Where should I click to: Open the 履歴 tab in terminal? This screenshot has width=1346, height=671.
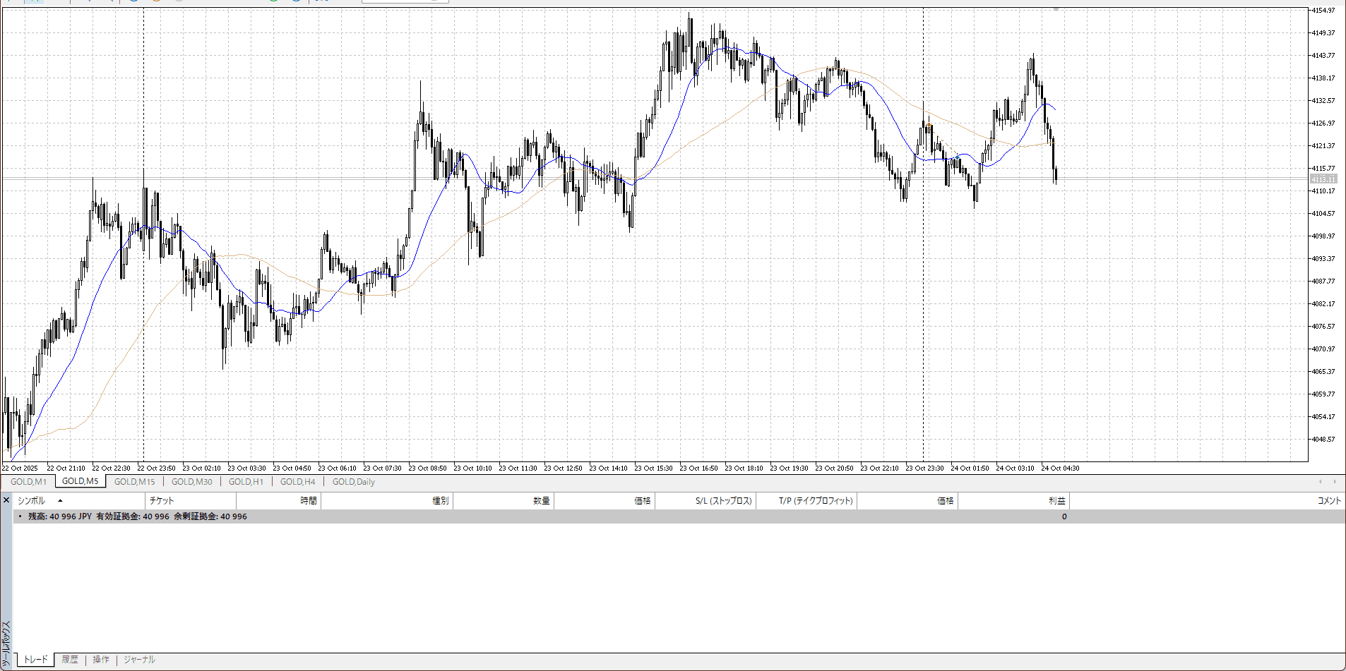tap(70, 660)
